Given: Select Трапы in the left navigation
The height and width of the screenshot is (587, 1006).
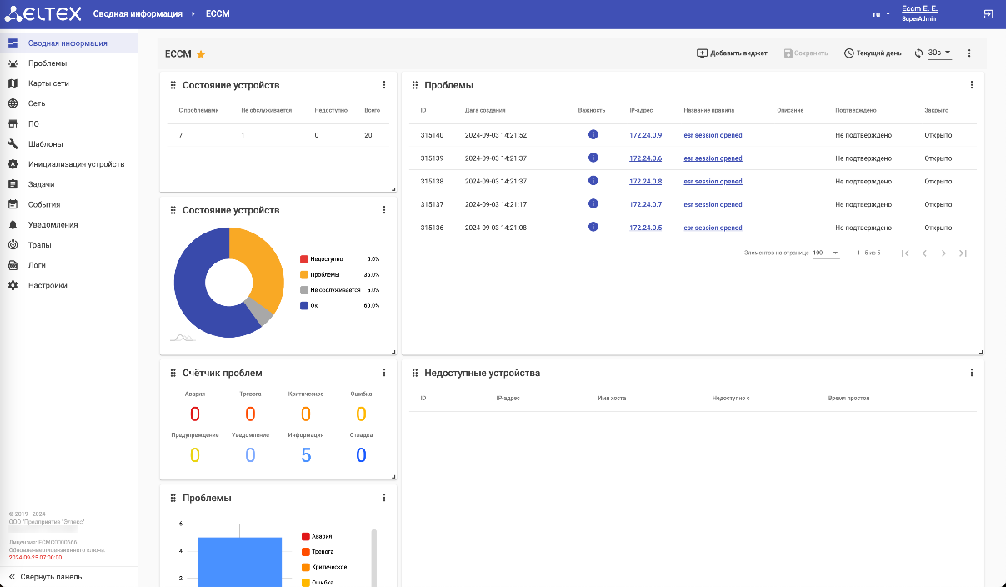Looking at the screenshot, I should point(39,245).
